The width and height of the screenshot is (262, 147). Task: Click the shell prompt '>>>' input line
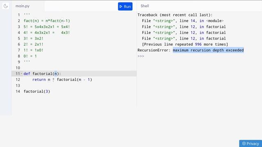point(141,56)
